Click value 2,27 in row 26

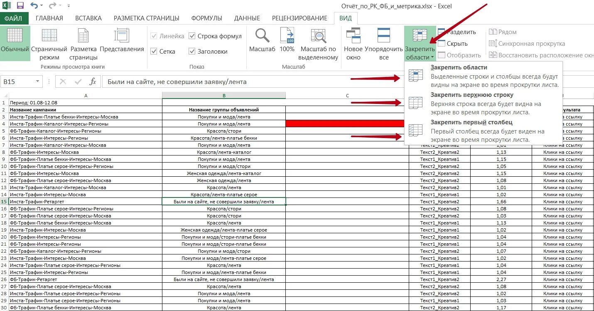501,279
